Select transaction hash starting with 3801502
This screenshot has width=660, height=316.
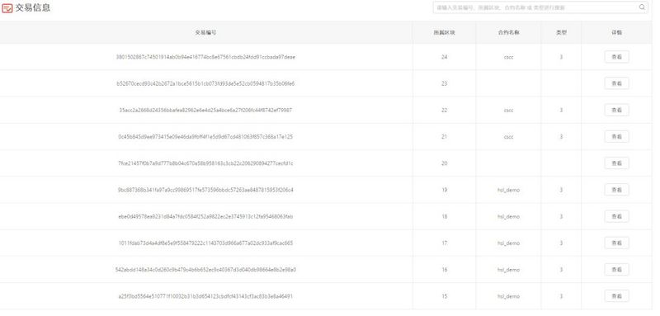tap(205, 57)
